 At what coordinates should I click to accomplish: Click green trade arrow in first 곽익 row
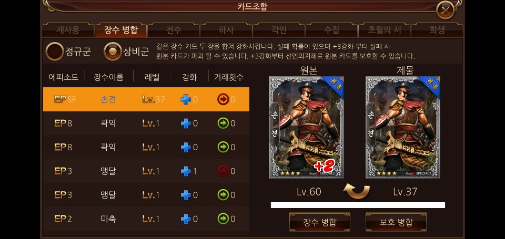click(x=223, y=123)
